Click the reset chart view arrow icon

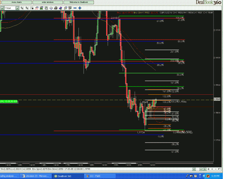tap(219, 169)
